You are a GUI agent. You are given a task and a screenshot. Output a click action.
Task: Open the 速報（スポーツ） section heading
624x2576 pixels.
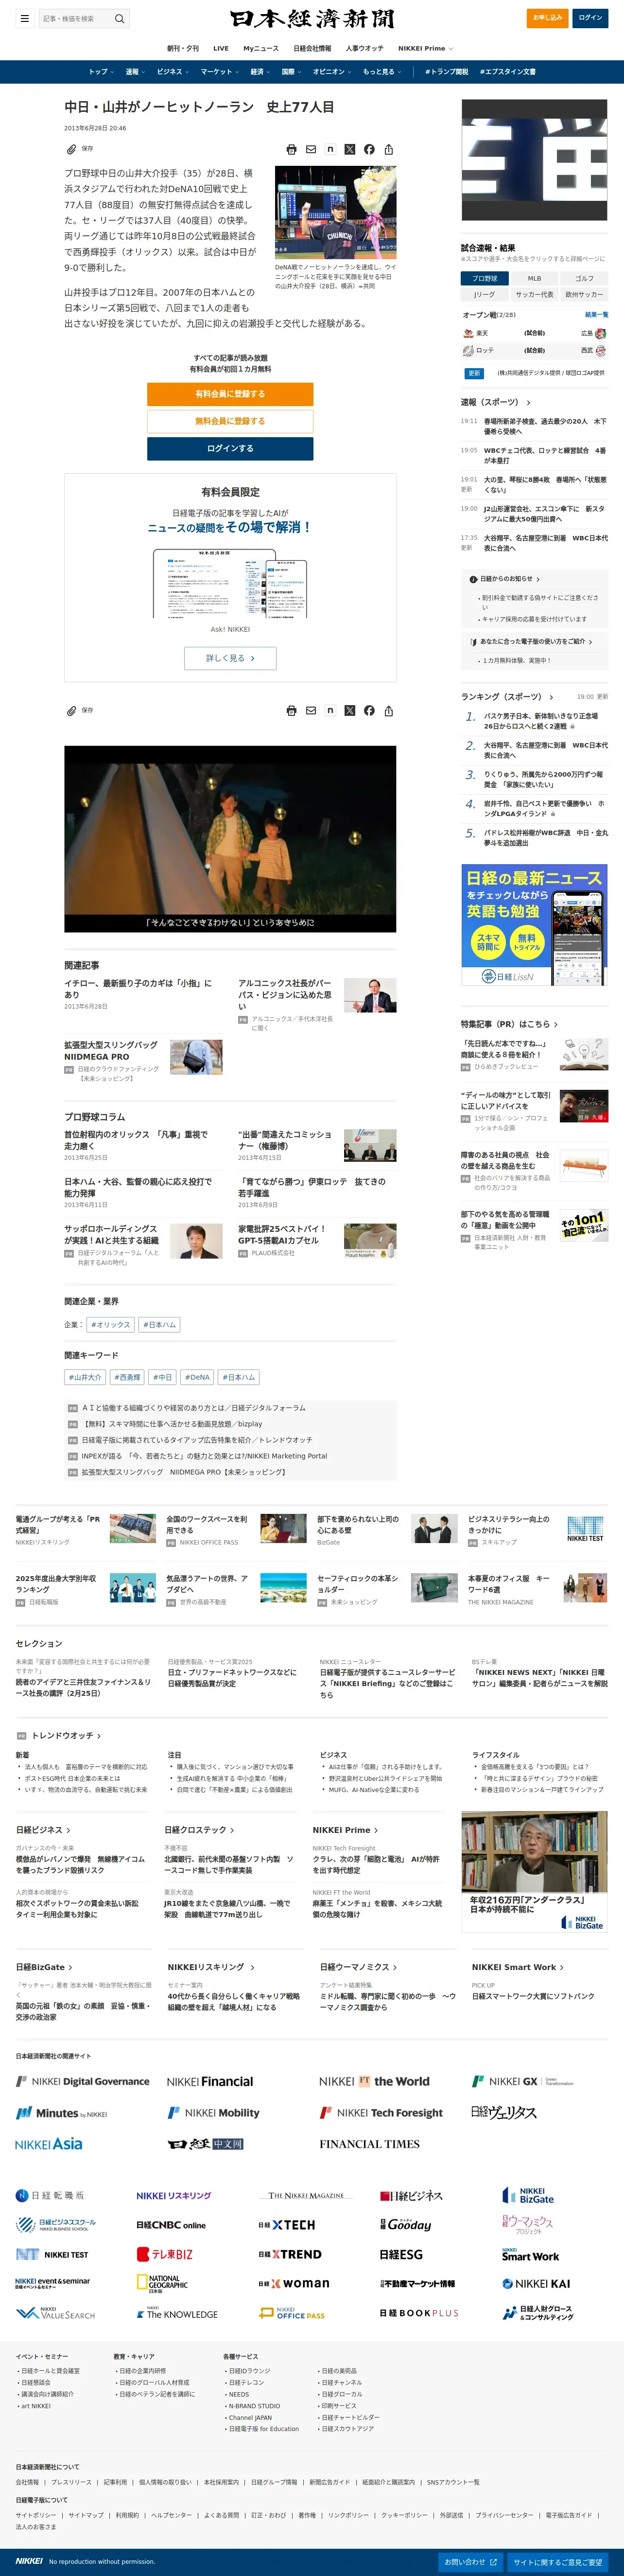click(x=495, y=402)
